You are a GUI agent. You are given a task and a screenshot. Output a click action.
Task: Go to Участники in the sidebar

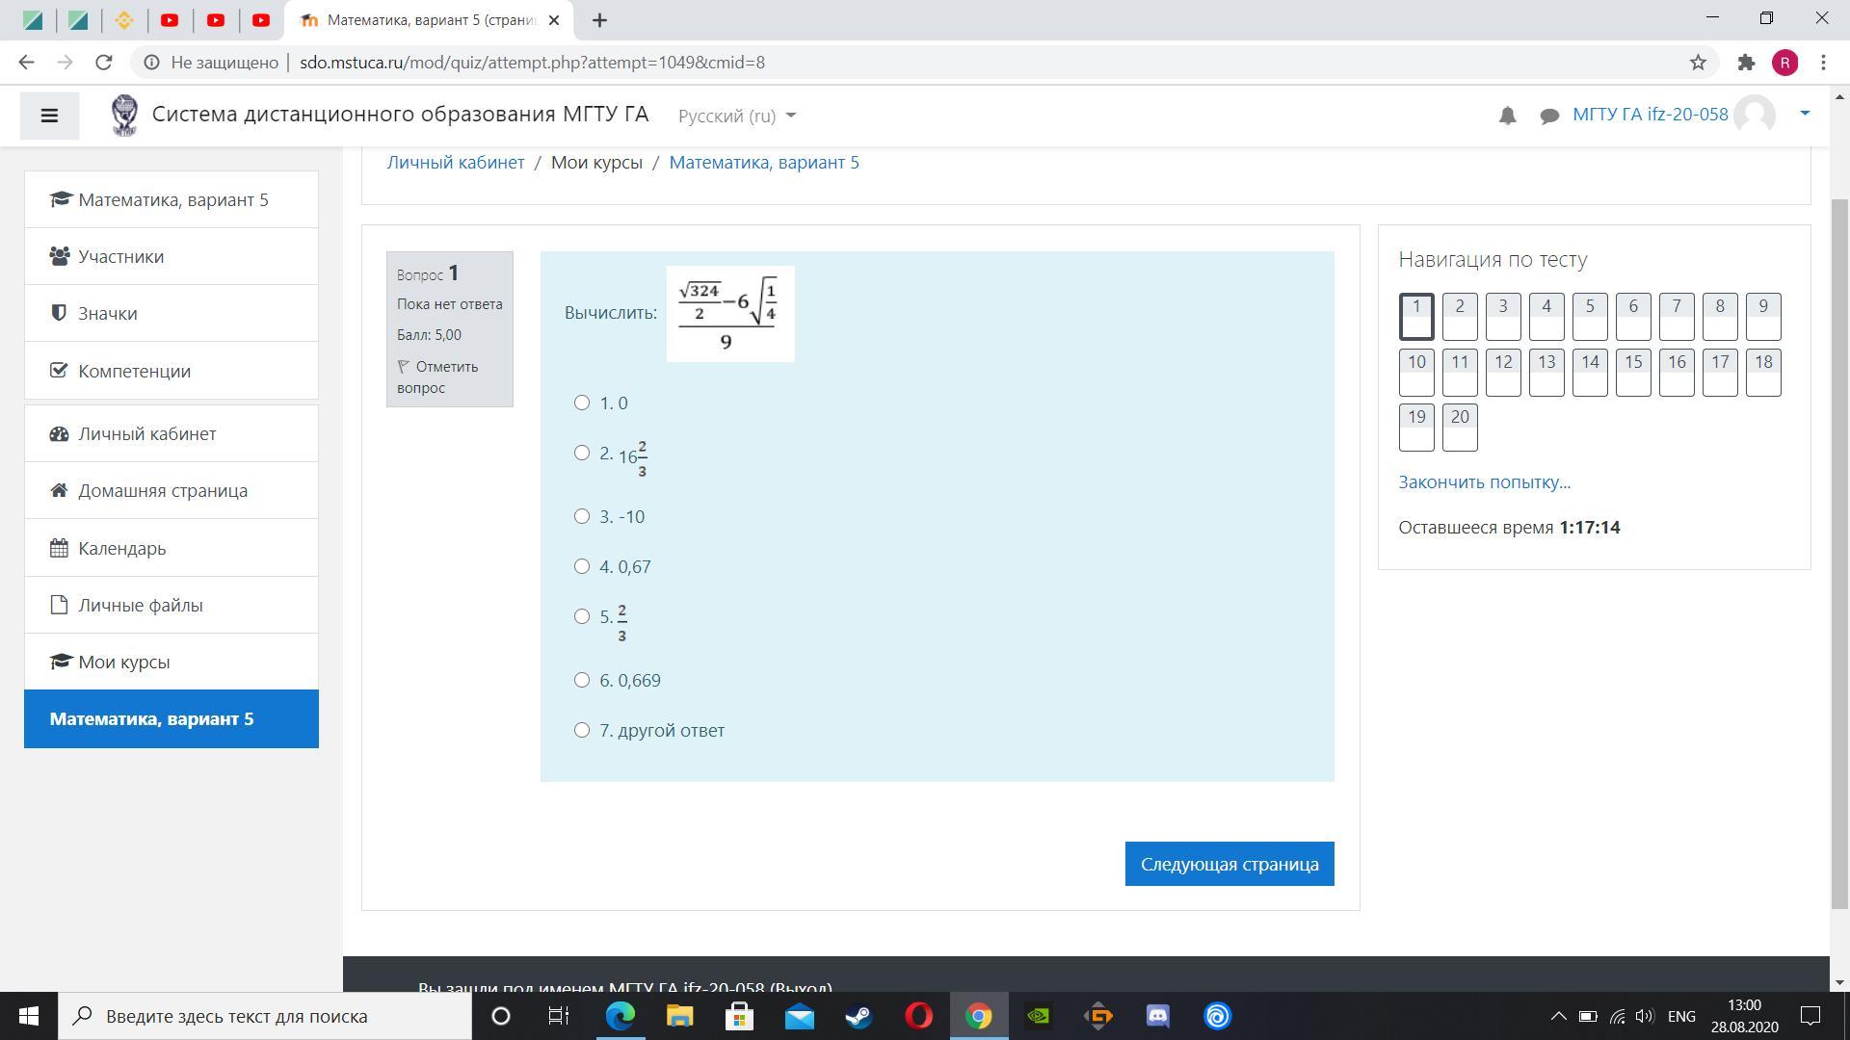click(121, 256)
